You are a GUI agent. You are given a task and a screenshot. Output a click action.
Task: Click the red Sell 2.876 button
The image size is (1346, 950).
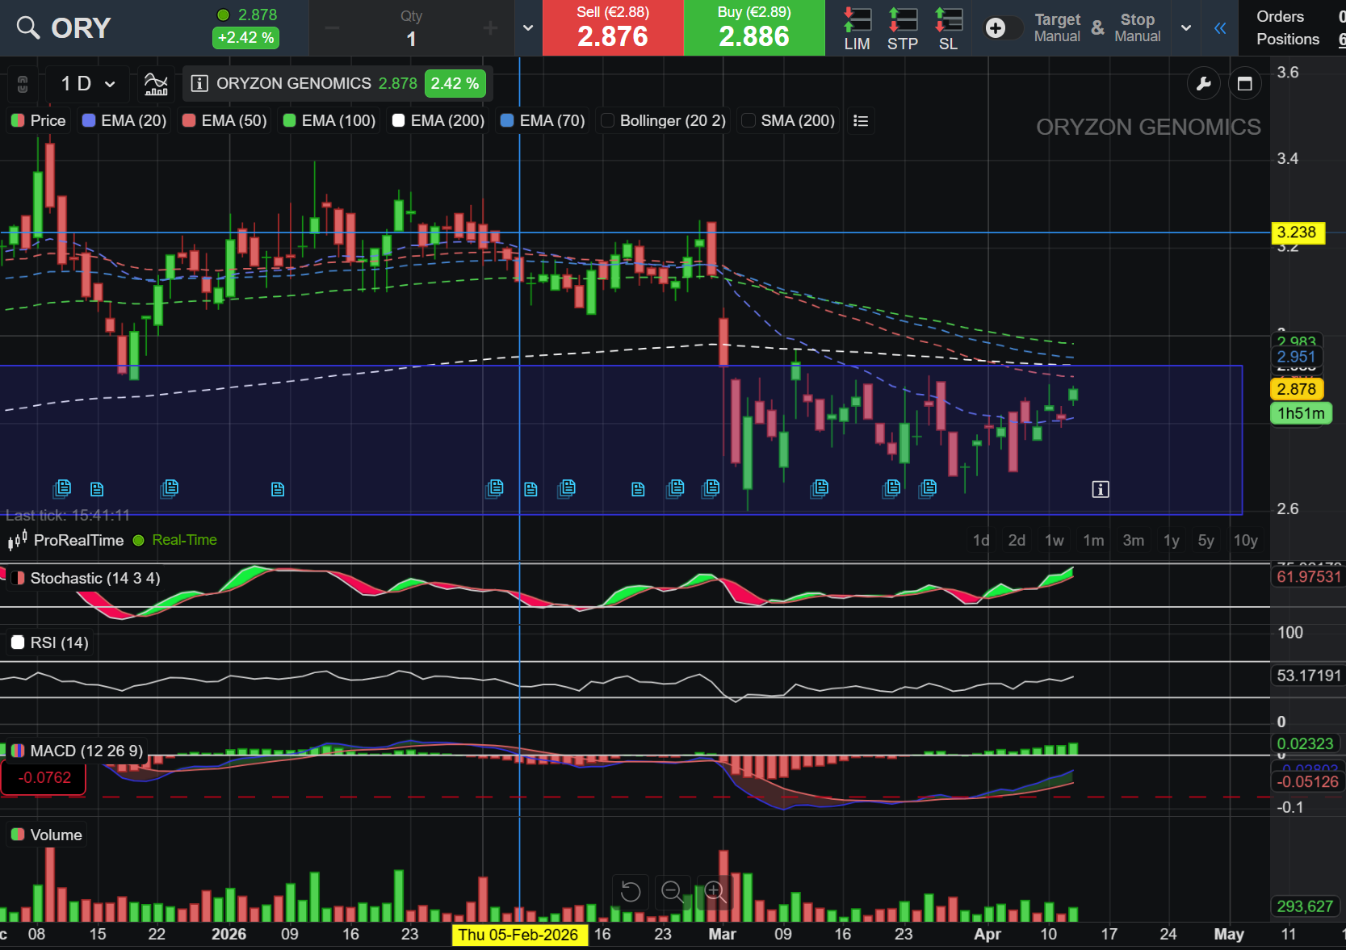pos(613,28)
